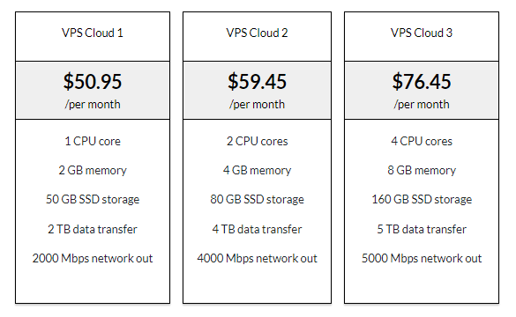516x317 pixels.
Task: Click 4 GB memory text
Action: (x=257, y=170)
